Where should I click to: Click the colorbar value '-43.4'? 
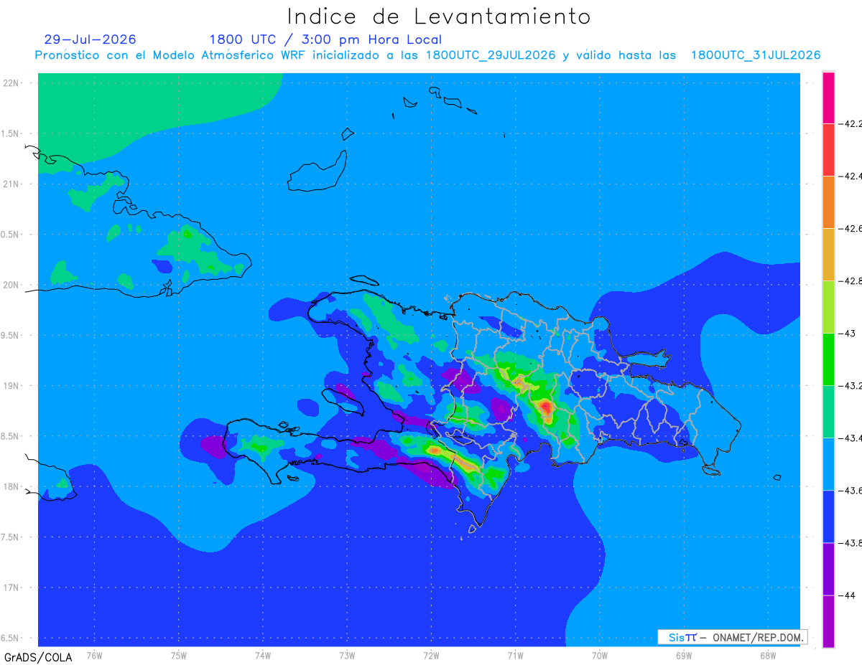pyautogui.click(x=851, y=438)
